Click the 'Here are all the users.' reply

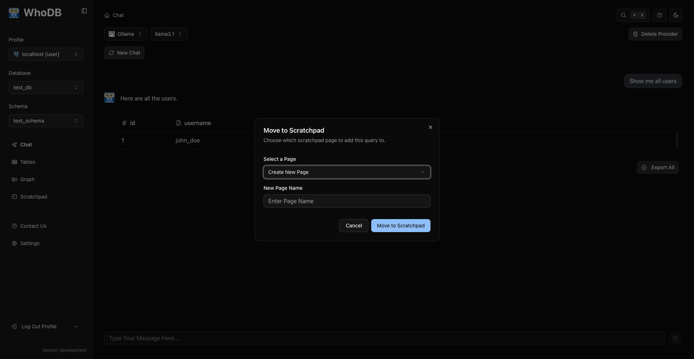click(x=149, y=98)
